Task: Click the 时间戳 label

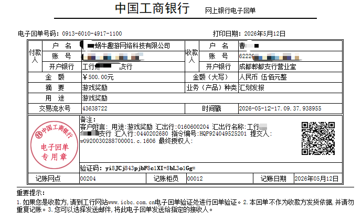Action: [x=211, y=108]
